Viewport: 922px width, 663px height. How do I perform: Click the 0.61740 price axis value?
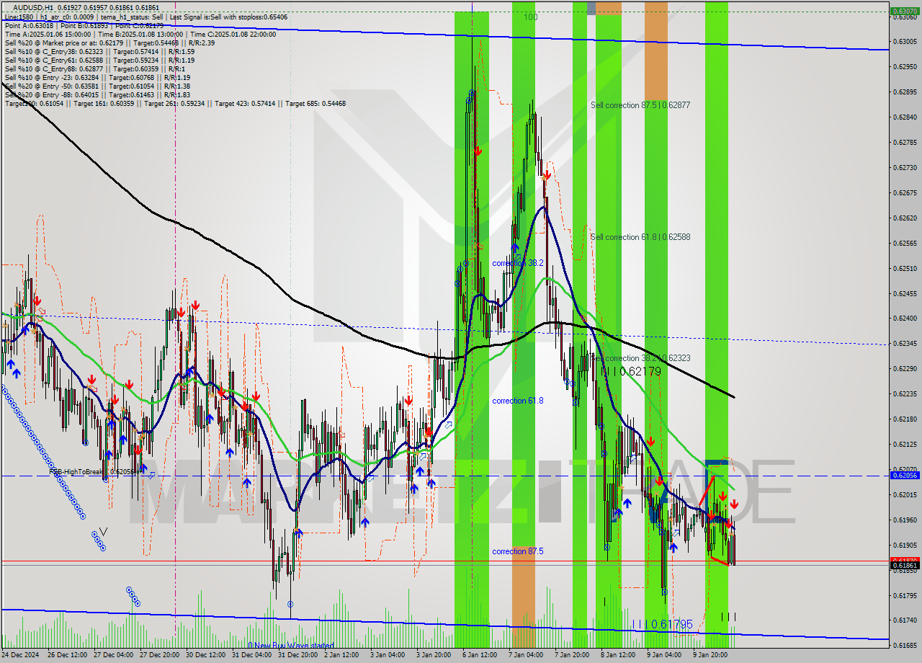(x=903, y=620)
